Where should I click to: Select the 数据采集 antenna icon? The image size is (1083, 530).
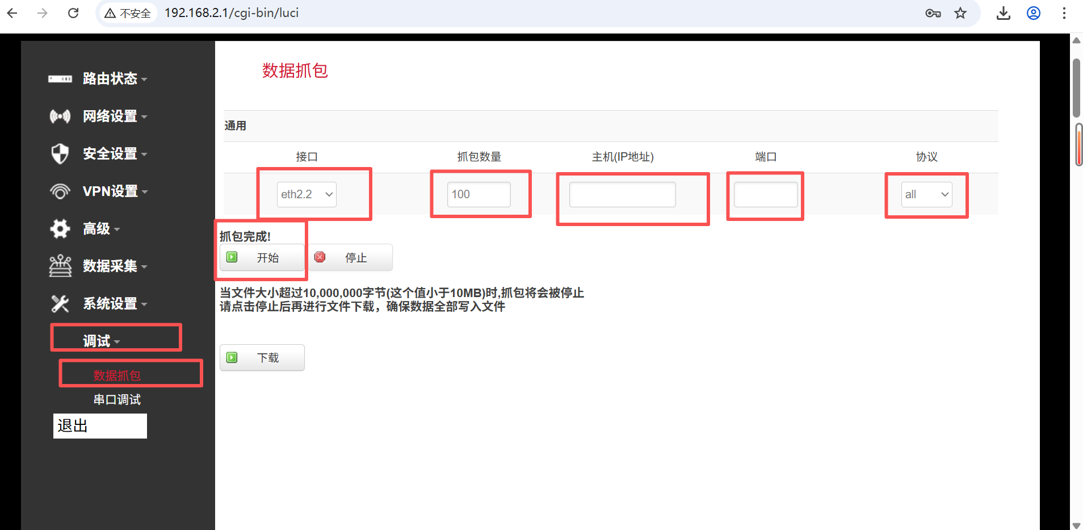(x=60, y=266)
